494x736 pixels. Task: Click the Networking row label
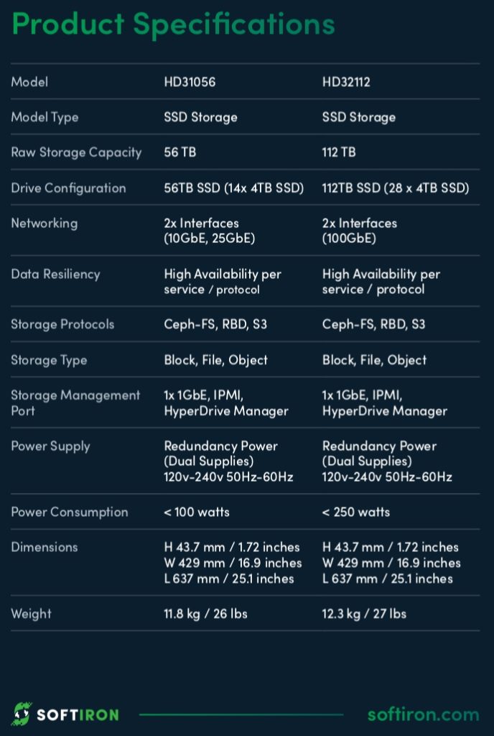pyautogui.click(x=44, y=224)
